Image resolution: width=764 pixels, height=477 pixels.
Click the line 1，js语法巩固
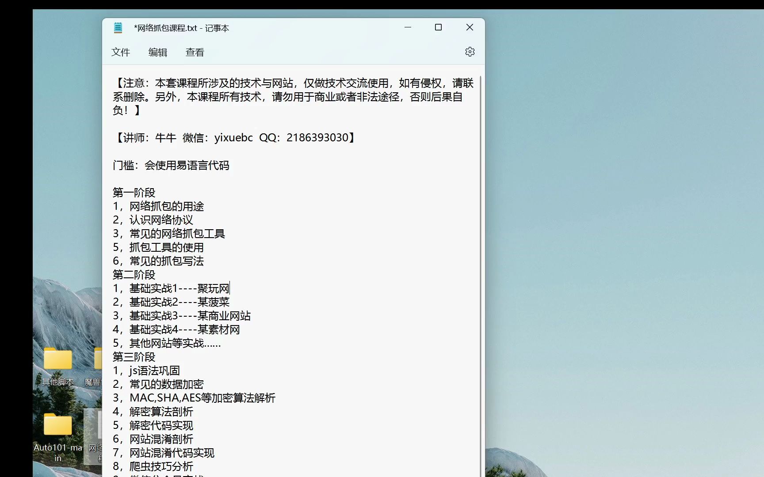pyautogui.click(x=146, y=371)
